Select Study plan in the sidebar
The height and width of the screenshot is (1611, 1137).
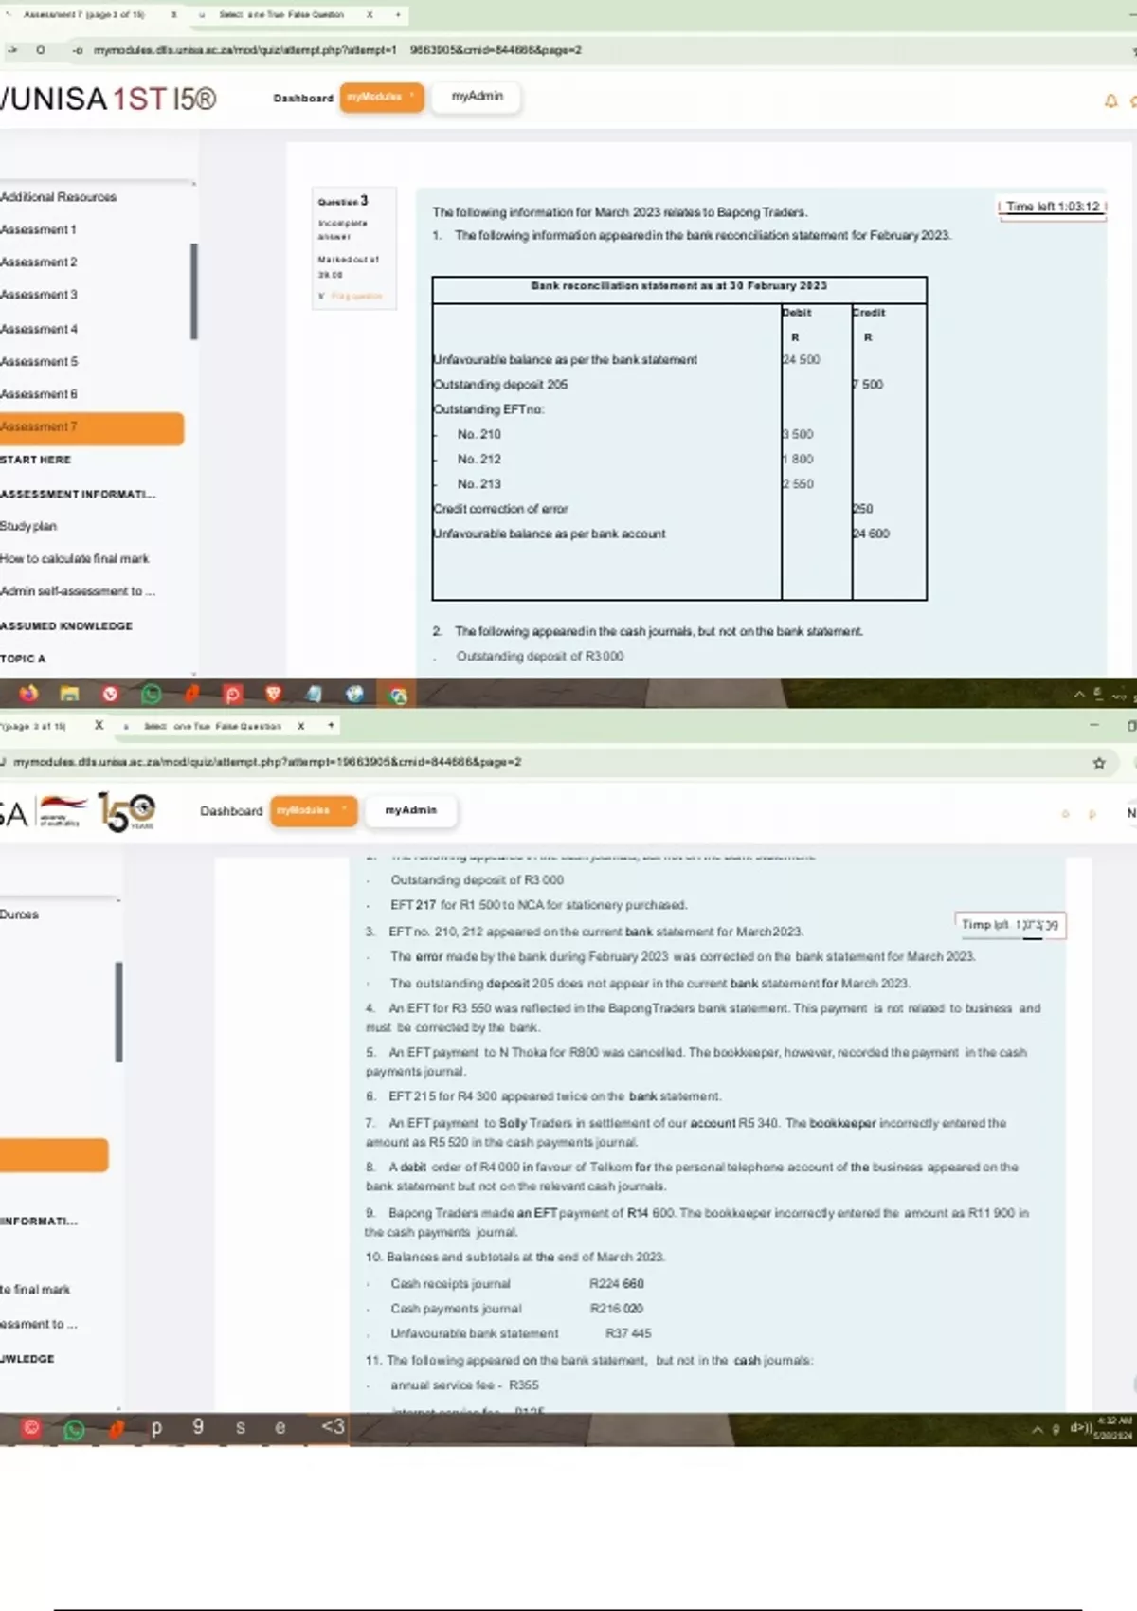click(x=28, y=526)
